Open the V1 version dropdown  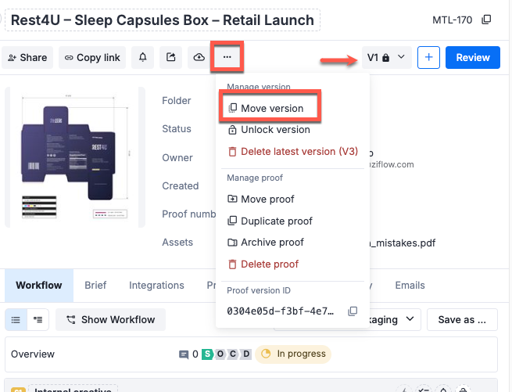pyautogui.click(x=387, y=58)
